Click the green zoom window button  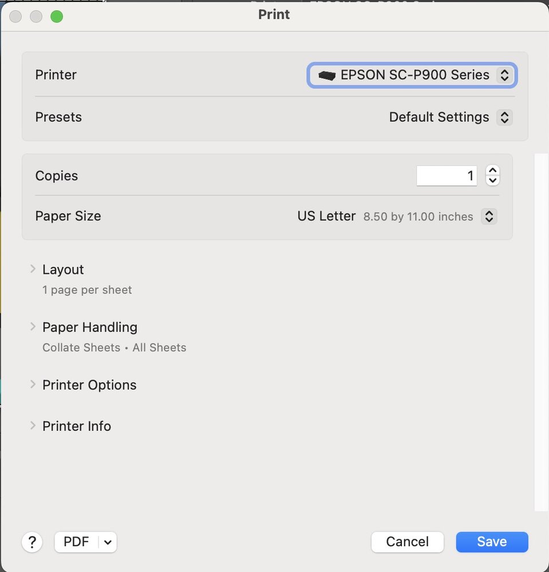57,17
